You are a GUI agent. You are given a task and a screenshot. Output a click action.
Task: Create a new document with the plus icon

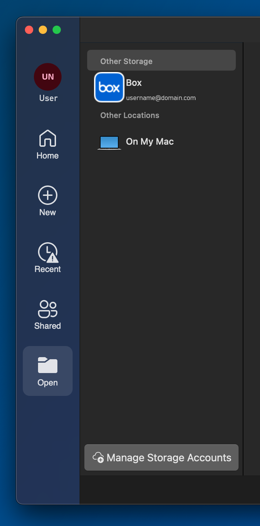click(48, 196)
